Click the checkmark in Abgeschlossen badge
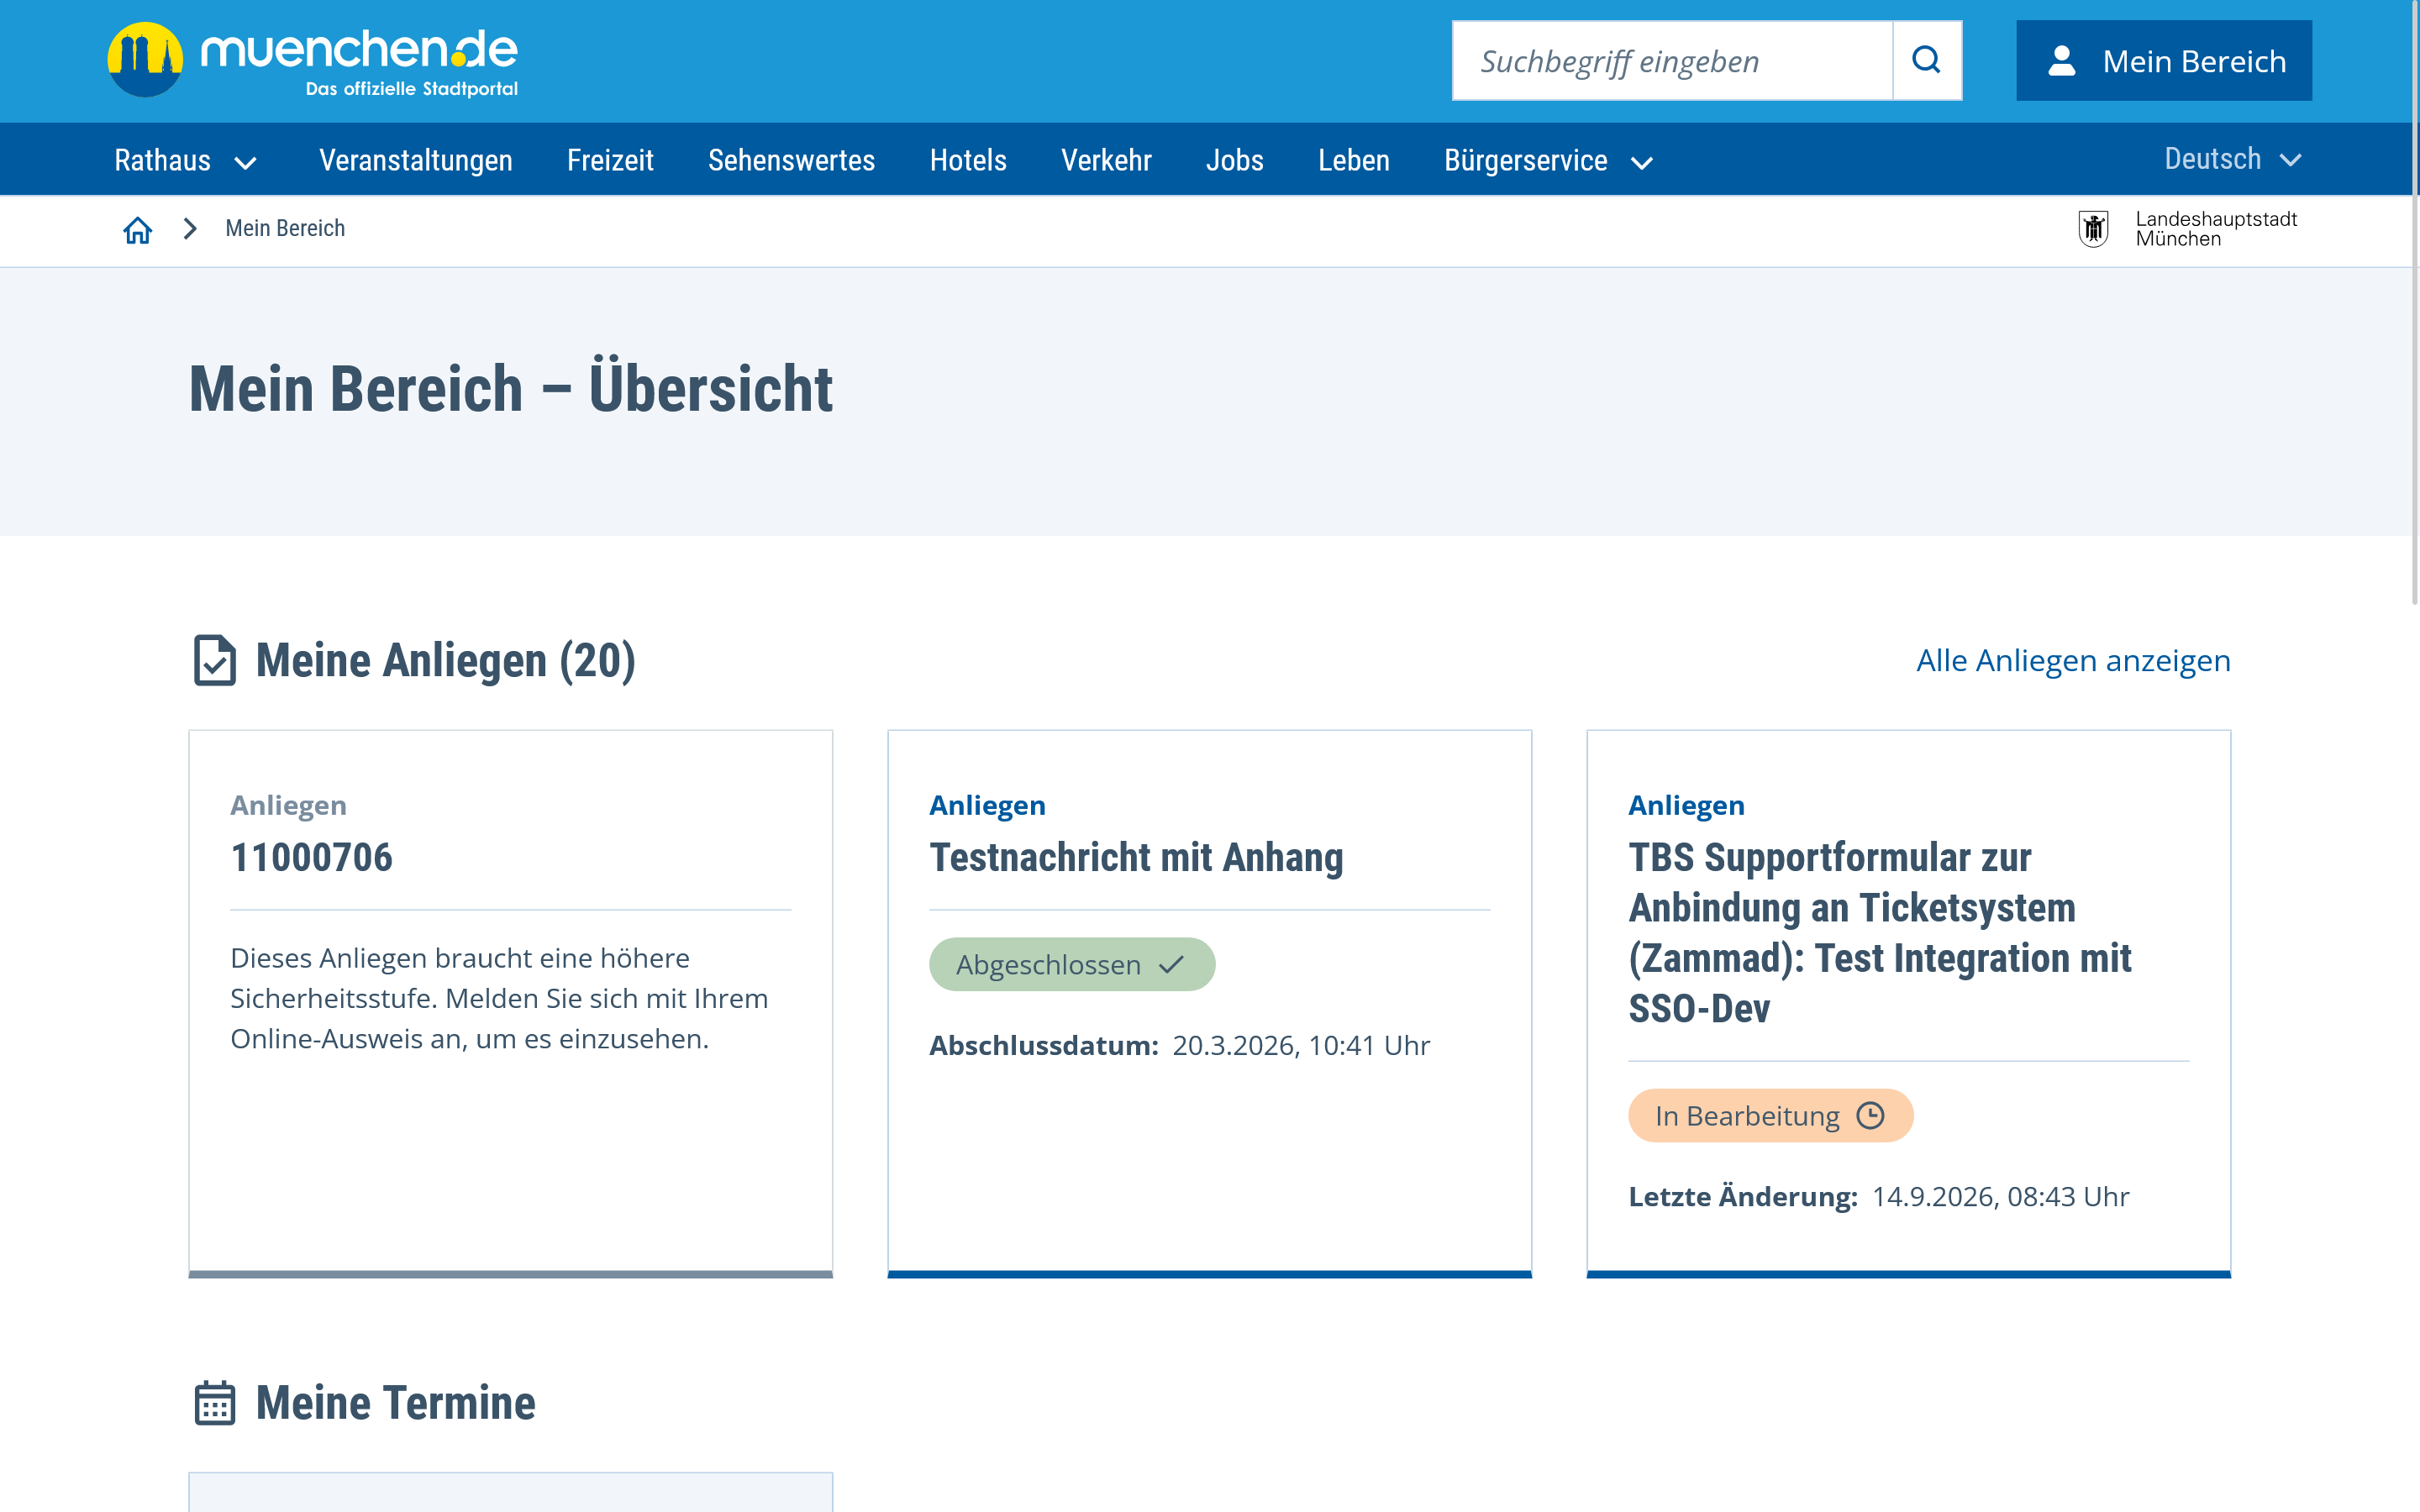 (1171, 965)
